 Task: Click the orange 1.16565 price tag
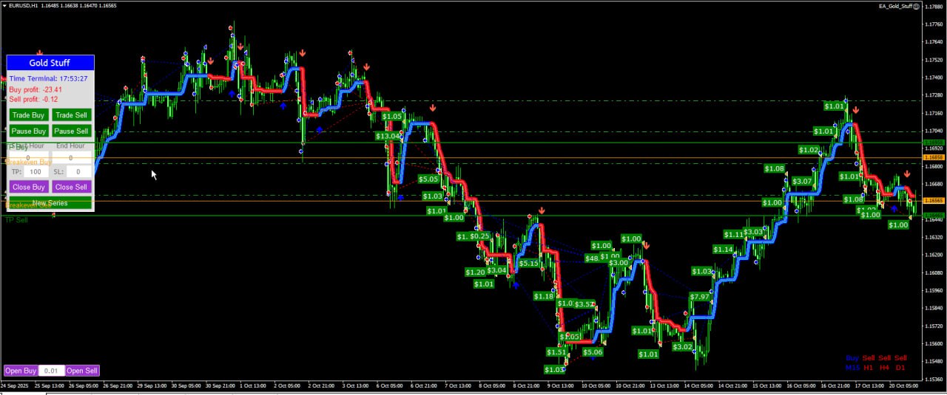tap(934, 200)
